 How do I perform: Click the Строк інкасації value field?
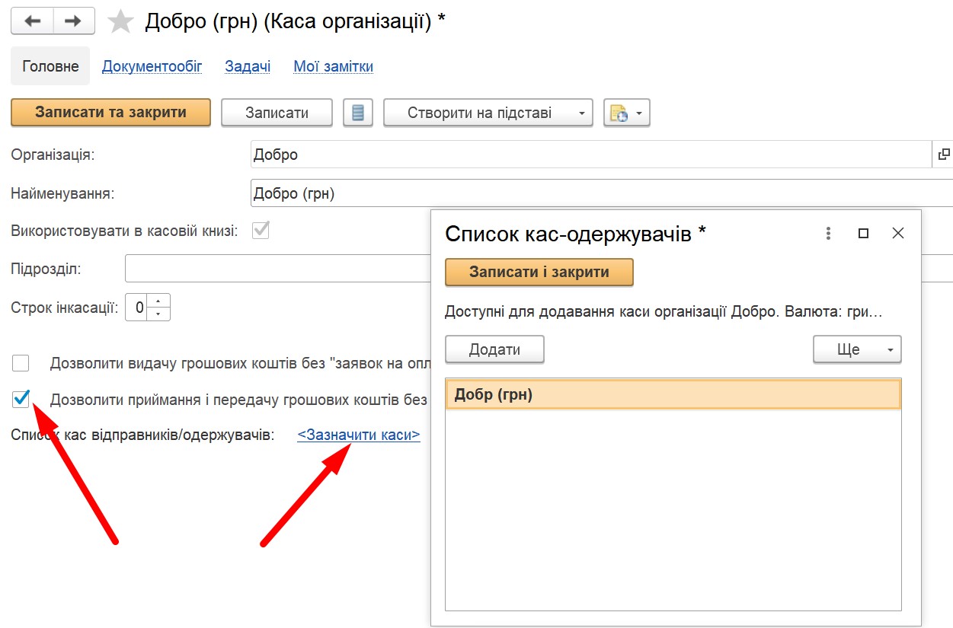[x=136, y=308]
